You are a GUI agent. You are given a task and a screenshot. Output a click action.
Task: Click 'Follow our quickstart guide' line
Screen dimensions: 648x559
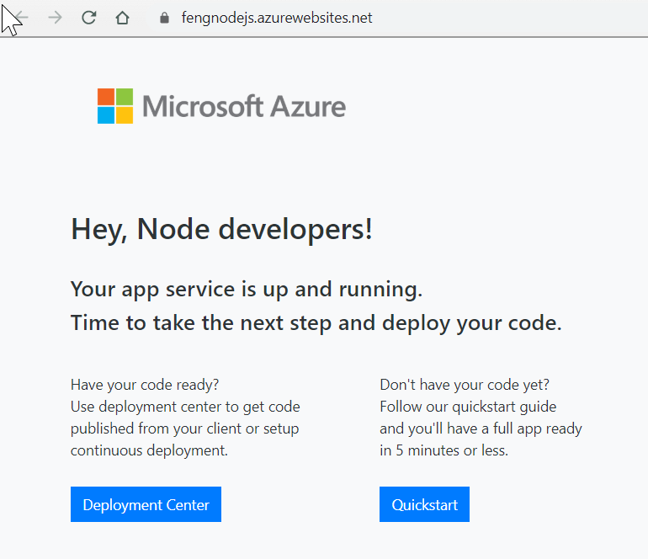(x=468, y=407)
